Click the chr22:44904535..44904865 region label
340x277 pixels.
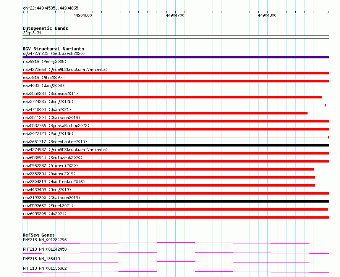tap(50, 8)
